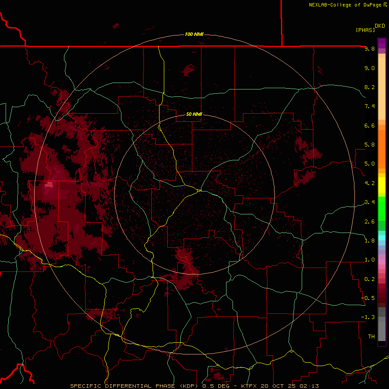Viewport: 389px width, 389px height.
Task: Click the bright green segment of the color bar
Action: pyautogui.click(x=382, y=209)
